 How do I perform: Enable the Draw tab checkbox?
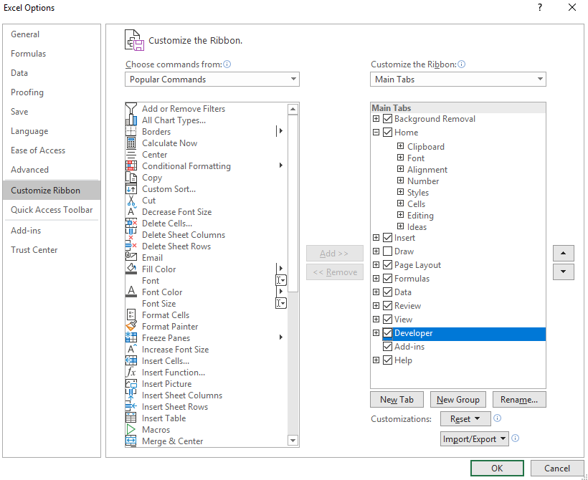[x=387, y=251]
